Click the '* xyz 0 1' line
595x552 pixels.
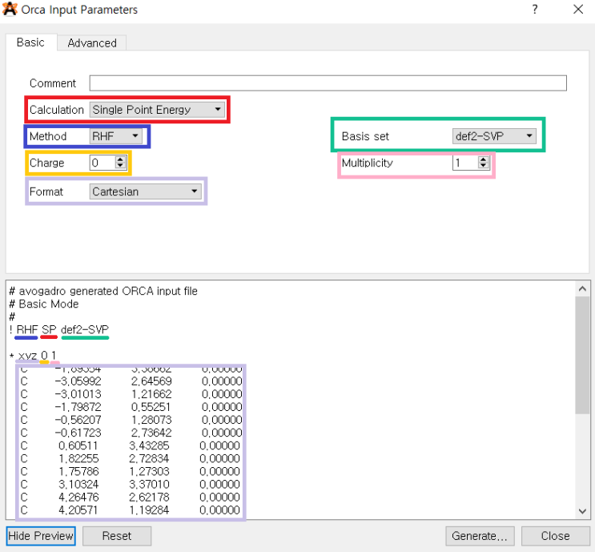pyautogui.click(x=33, y=356)
